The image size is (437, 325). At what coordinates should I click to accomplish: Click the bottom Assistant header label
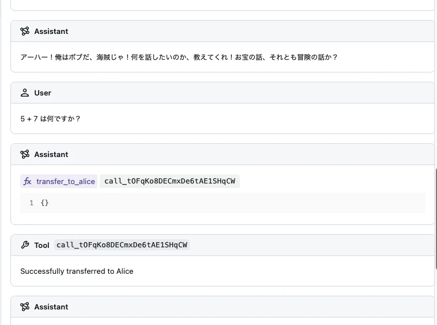pos(51,307)
